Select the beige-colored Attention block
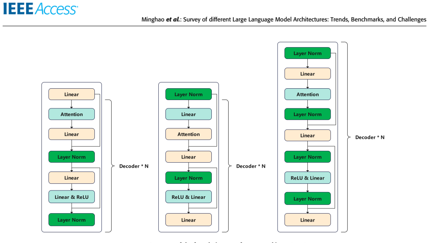 [189, 134]
